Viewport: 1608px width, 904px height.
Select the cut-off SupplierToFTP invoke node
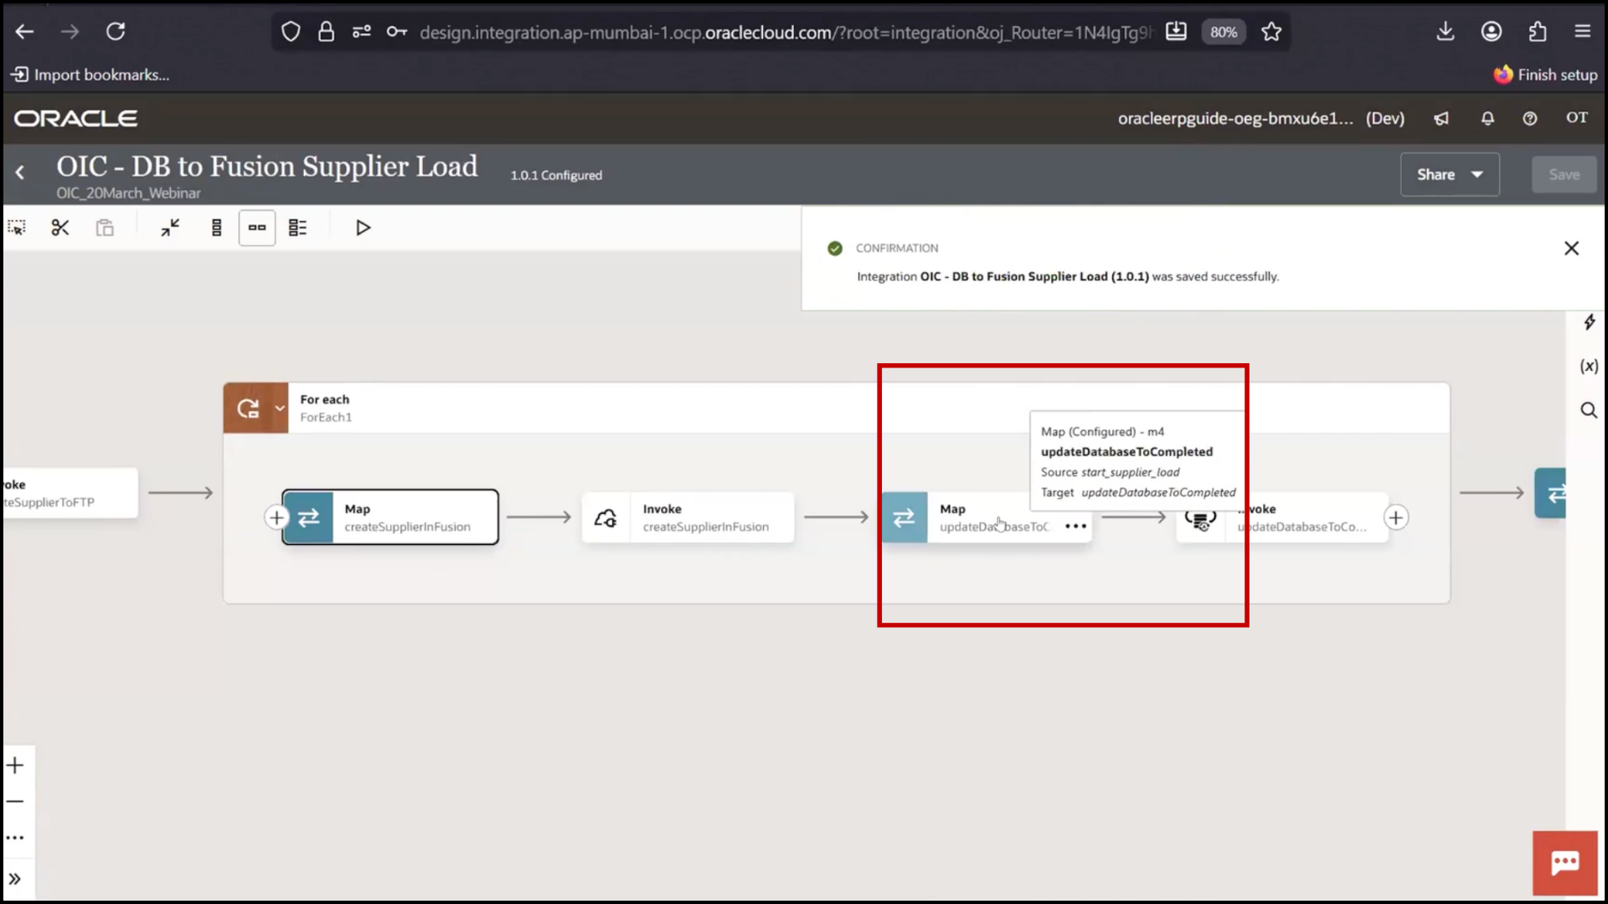click(70, 493)
